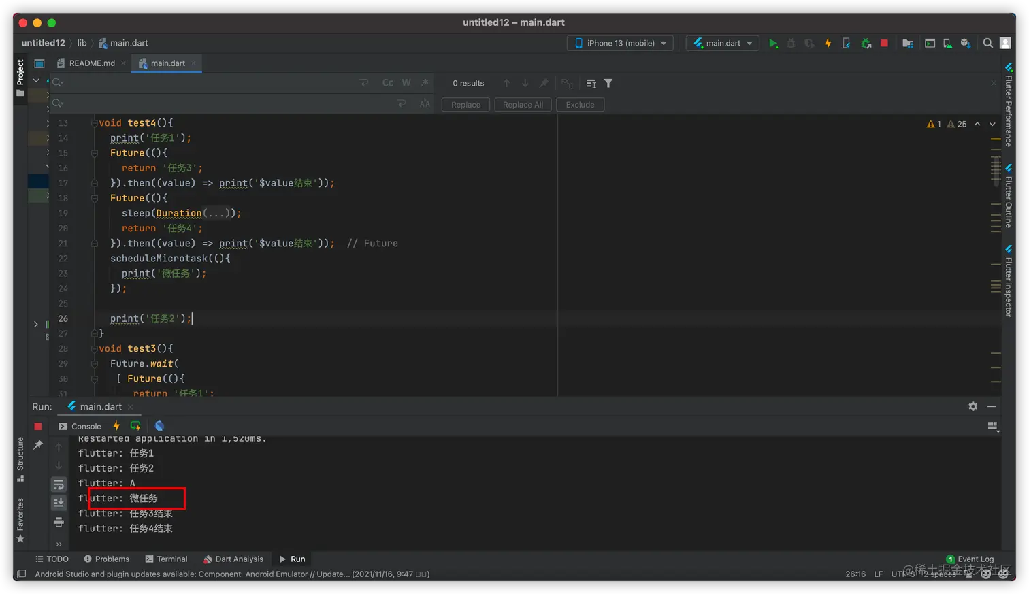1029x594 pixels.
Task: Toggle the Project tool window button
Action: coord(20,77)
